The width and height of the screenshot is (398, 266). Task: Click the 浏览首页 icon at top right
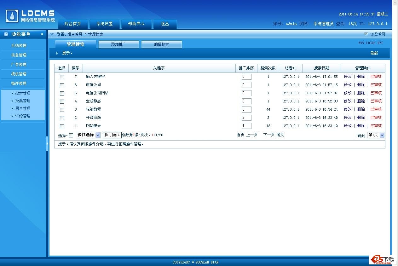click(366, 34)
